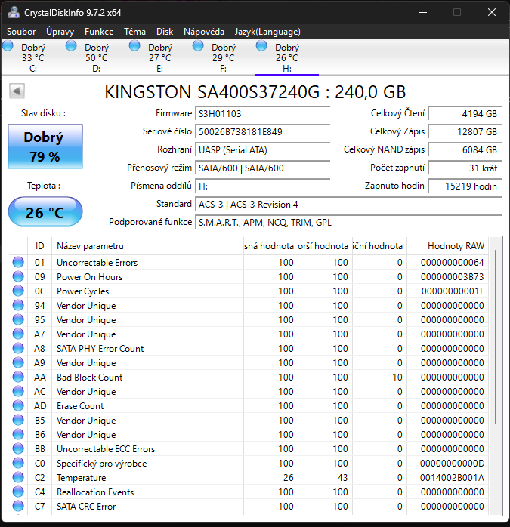The image size is (510, 527).
Task: Click the blue status orb for drive F:
Action: coord(198,45)
